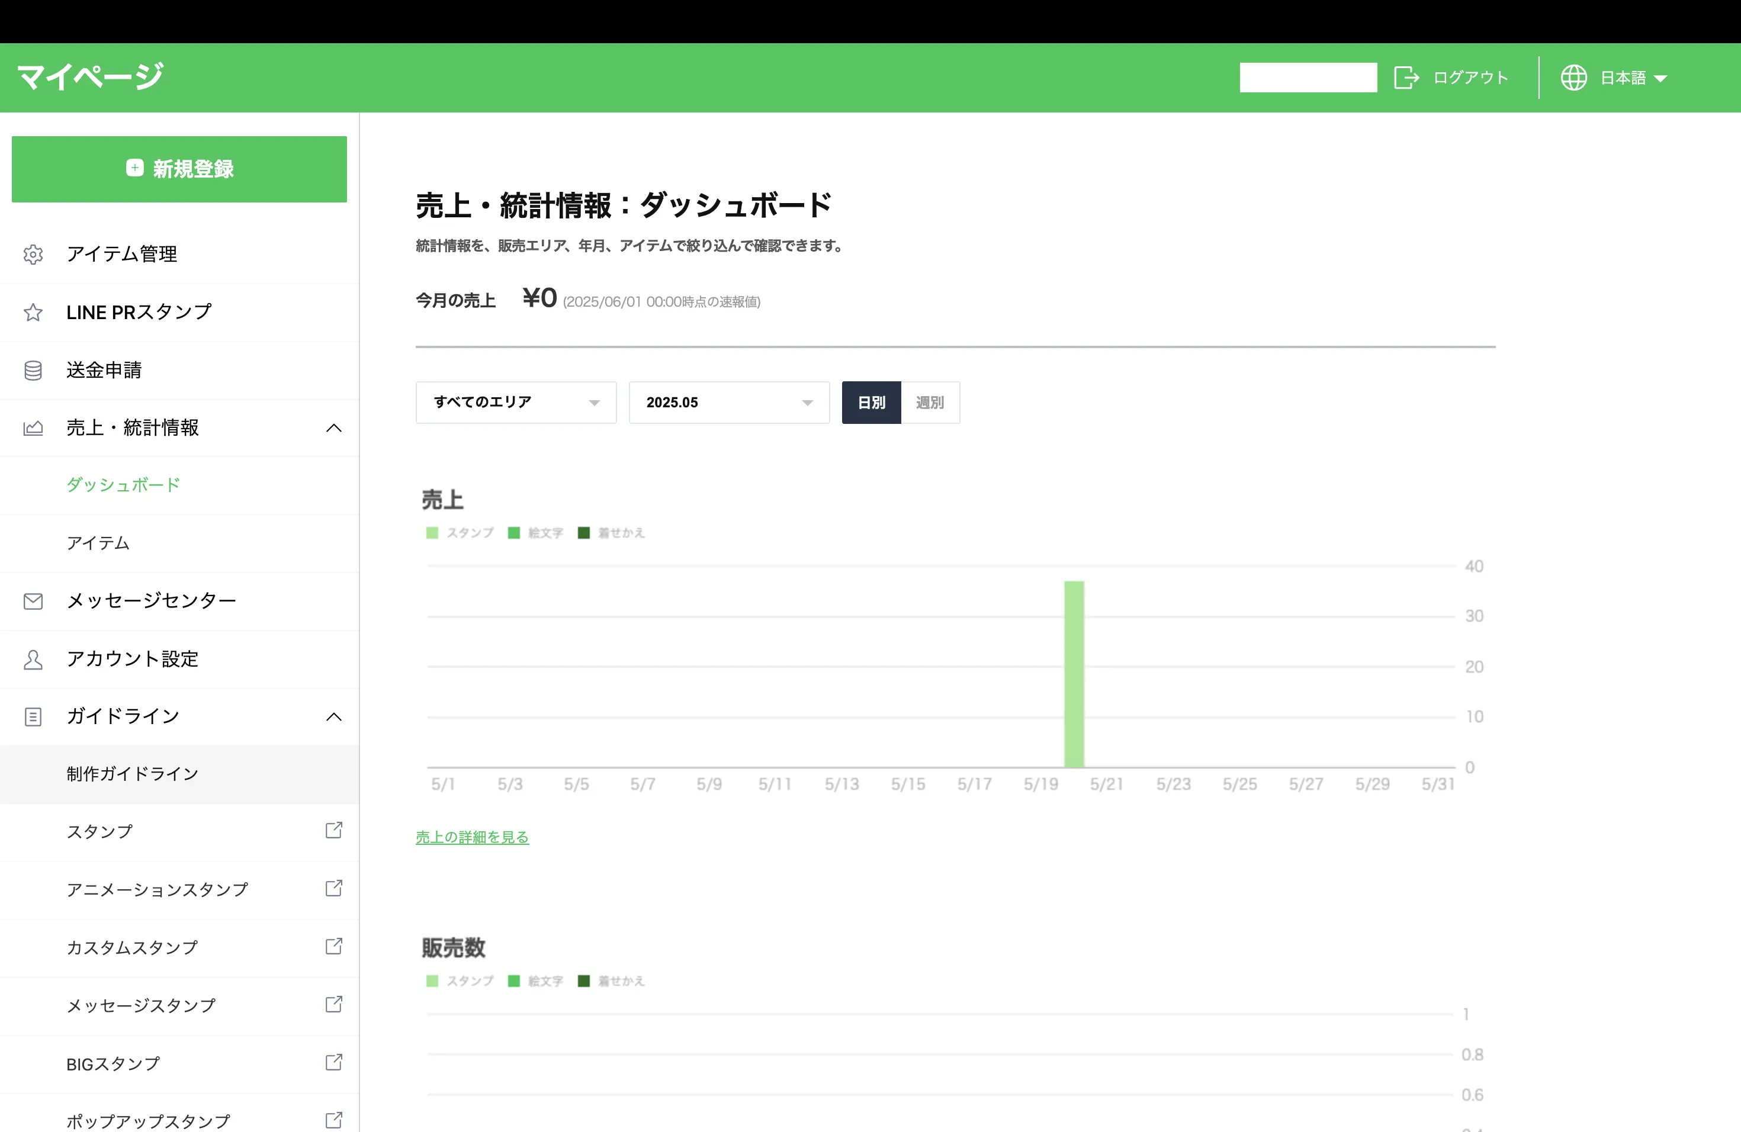Open the 2025.05 month dropdown
Viewport: 1741px width, 1132px height.
pos(728,402)
